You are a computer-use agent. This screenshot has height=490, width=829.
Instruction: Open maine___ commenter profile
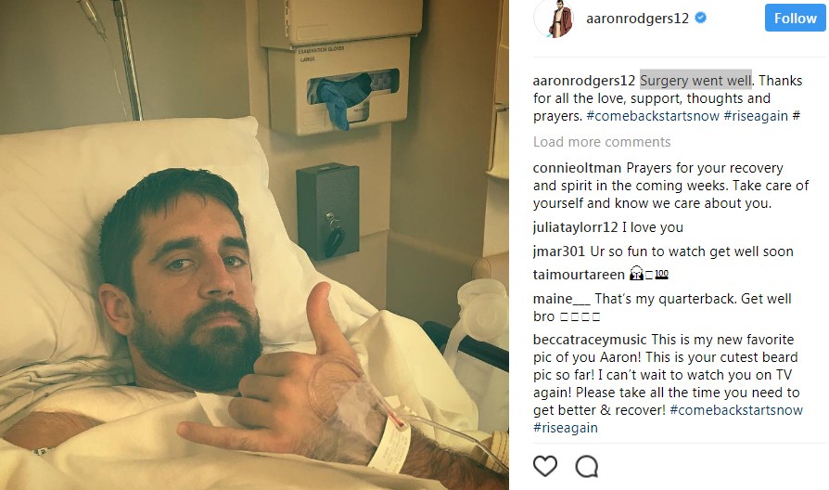(x=562, y=299)
